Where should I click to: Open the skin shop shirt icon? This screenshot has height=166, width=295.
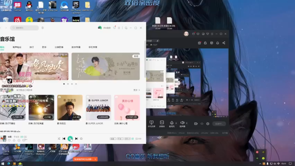tap(114, 28)
